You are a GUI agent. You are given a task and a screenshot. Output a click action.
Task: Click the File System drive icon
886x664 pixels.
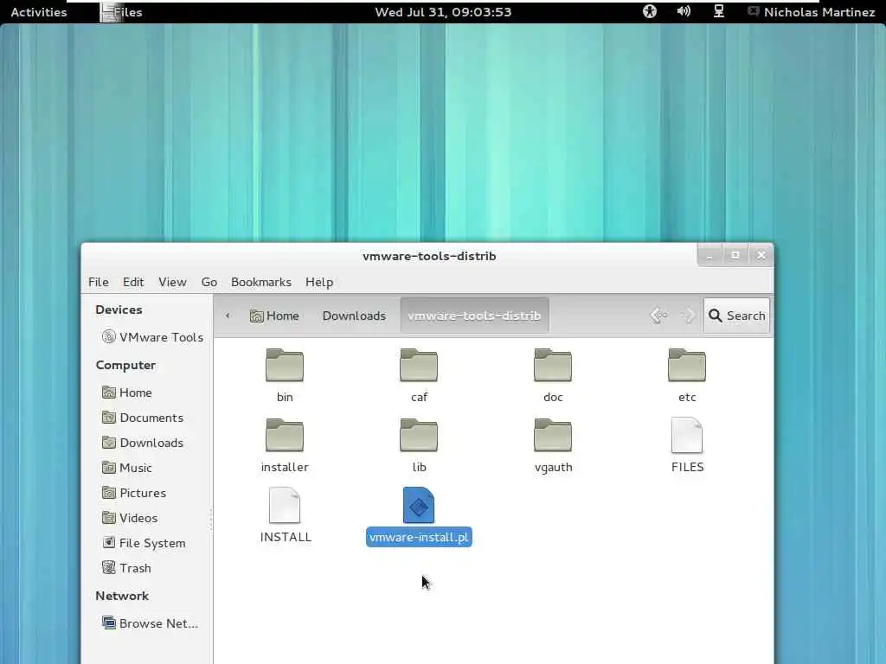(x=108, y=543)
